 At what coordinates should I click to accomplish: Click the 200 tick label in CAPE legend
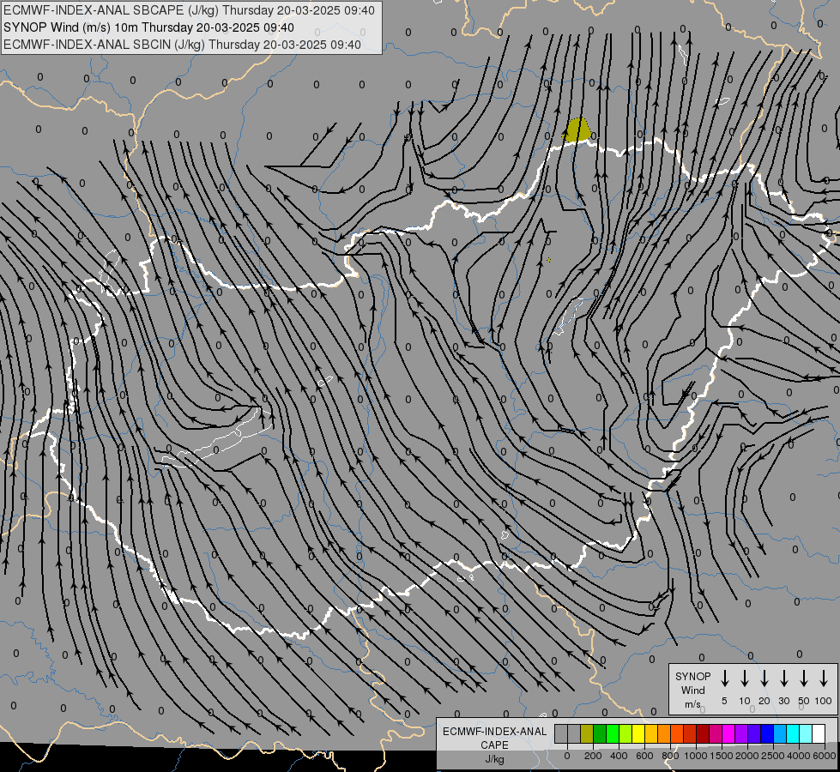click(x=593, y=756)
